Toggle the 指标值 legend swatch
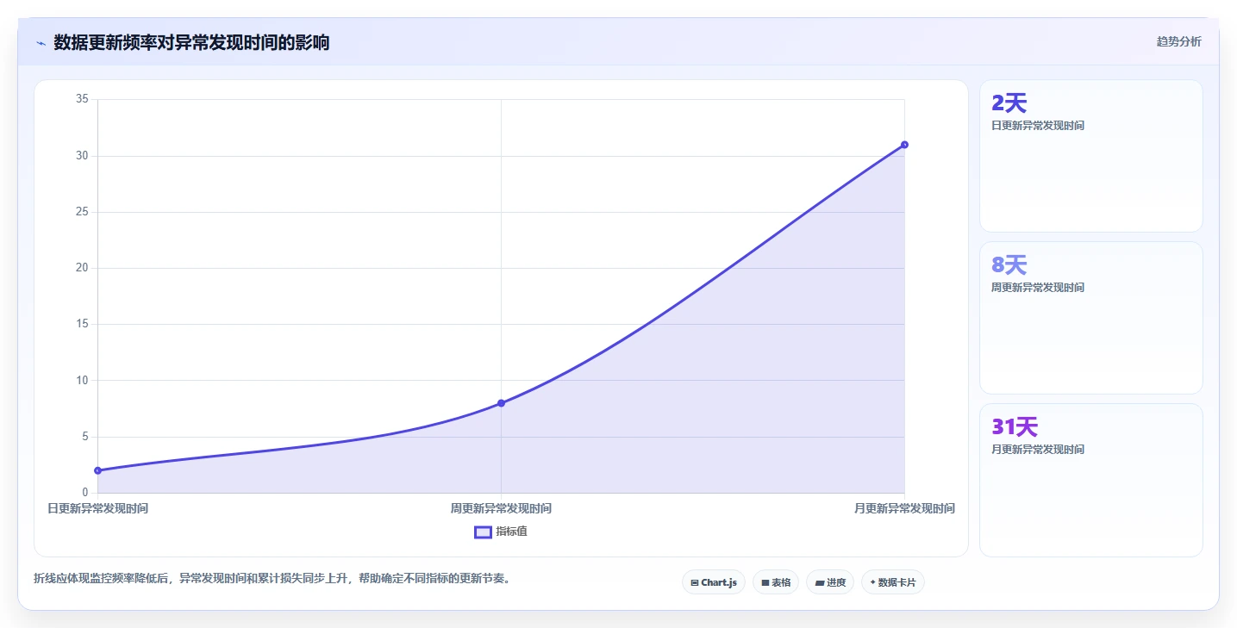1237x628 pixels. pos(483,532)
